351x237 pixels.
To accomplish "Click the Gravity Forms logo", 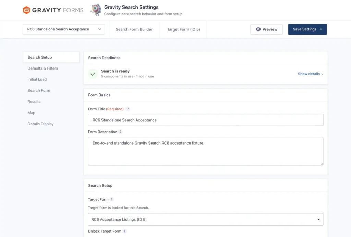I will (x=53, y=10).
